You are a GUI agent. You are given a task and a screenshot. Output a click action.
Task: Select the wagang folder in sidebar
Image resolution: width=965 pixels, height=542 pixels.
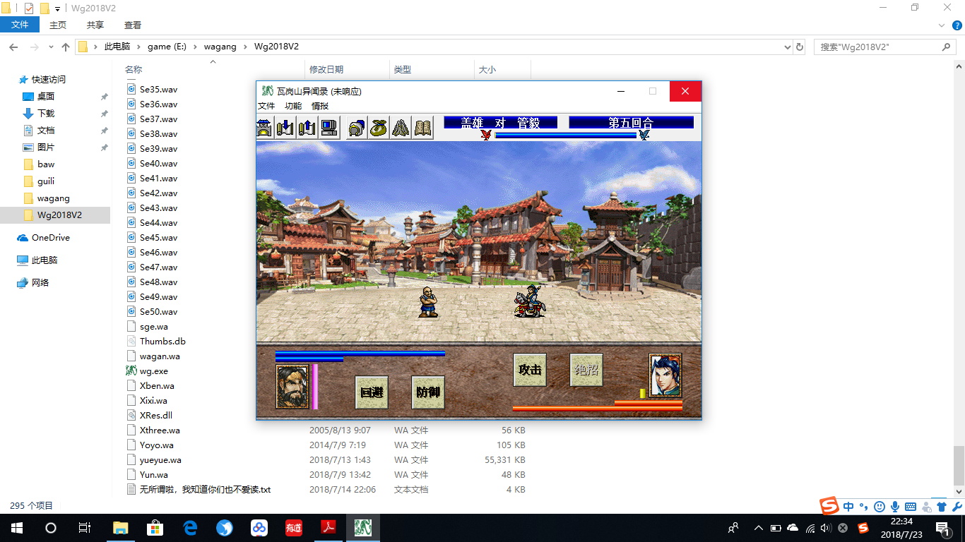click(53, 198)
